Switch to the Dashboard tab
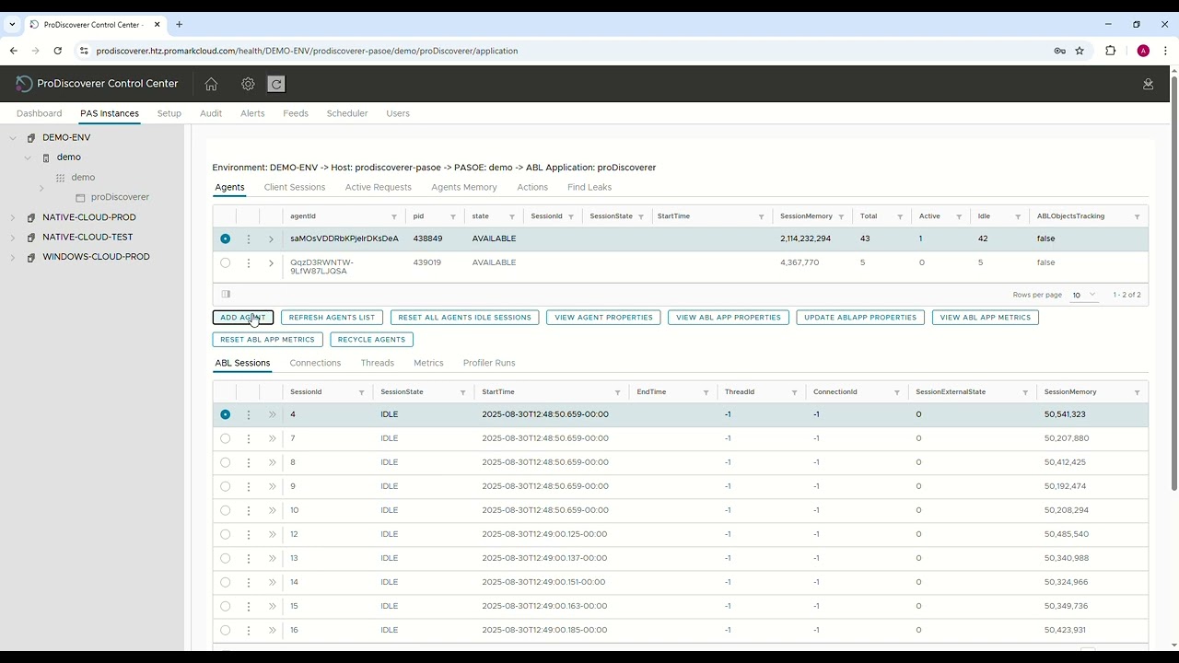 point(39,113)
